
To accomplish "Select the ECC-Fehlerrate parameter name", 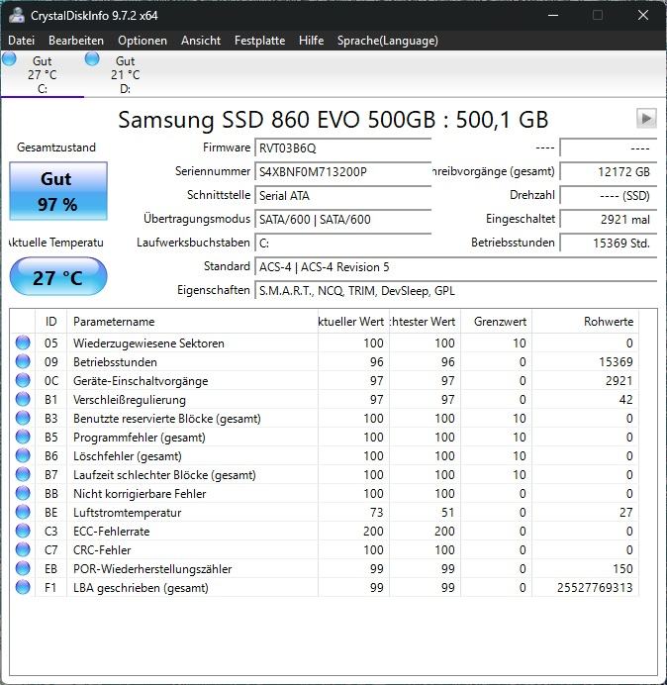I will click(x=112, y=532).
